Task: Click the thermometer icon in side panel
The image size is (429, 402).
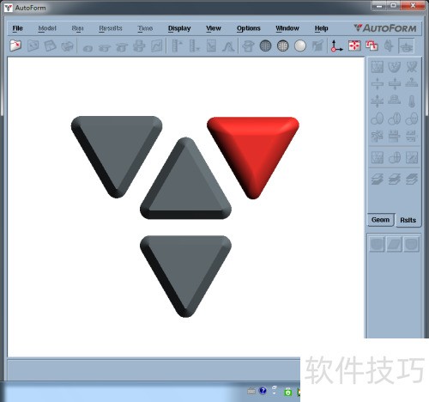Action: pos(412,101)
